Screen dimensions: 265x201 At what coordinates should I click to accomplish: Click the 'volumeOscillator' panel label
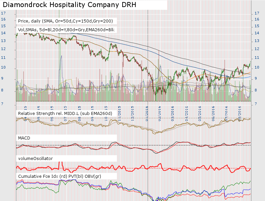[35, 159]
